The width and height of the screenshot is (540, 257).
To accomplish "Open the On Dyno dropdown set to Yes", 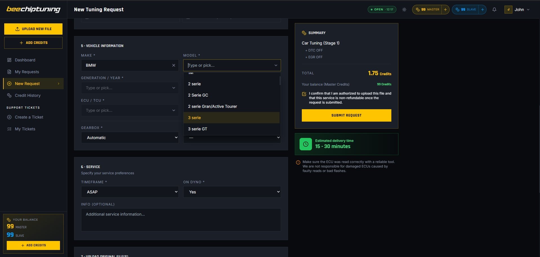I will [232, 192].
